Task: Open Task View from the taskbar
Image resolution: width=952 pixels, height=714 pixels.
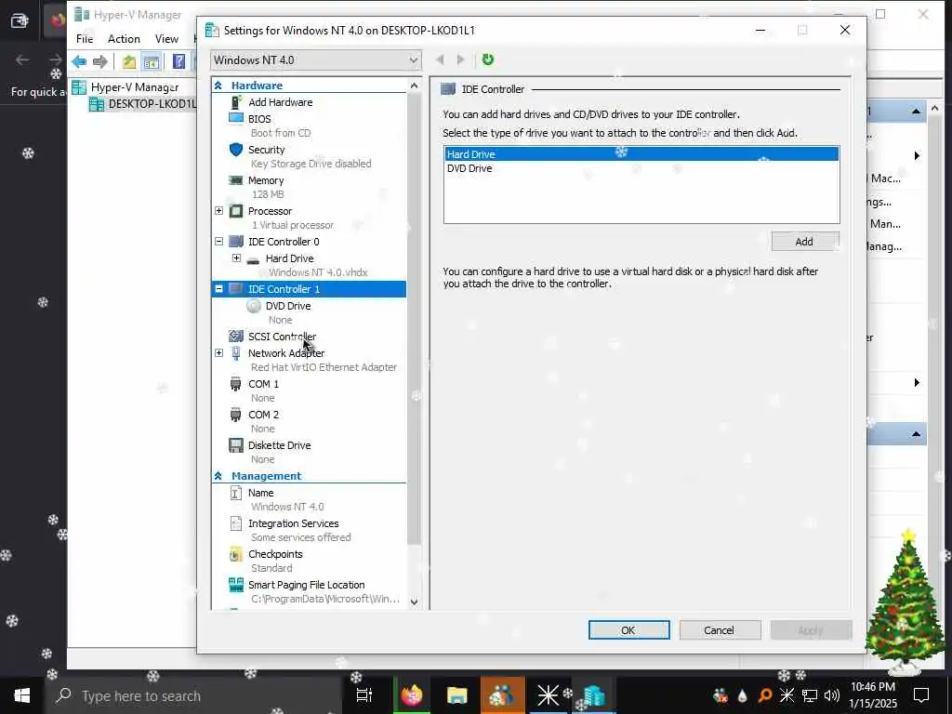Action: click(364, 695)
